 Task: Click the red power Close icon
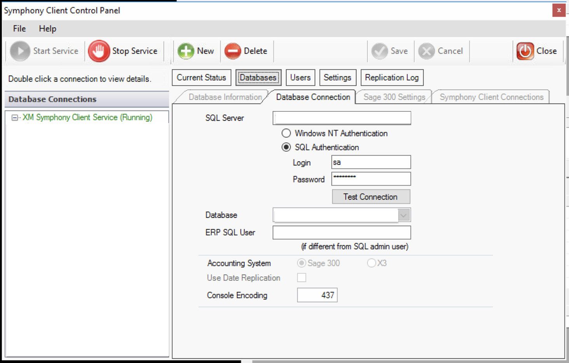pos(525,51)
